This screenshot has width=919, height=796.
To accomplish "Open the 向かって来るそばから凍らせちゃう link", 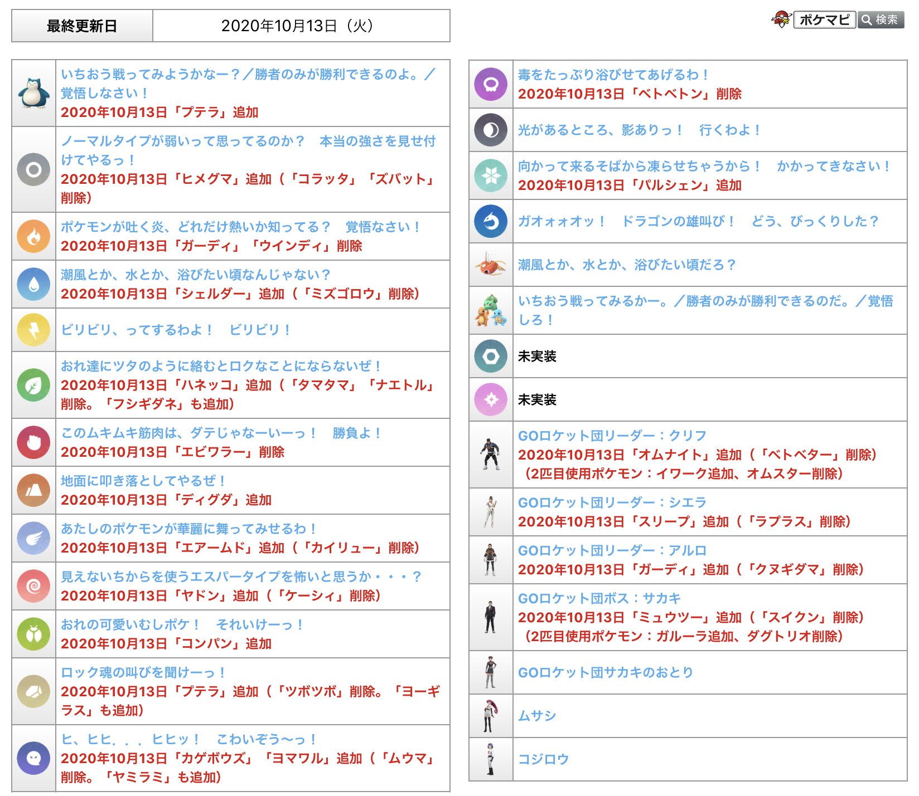I will [x=704, y=166].
